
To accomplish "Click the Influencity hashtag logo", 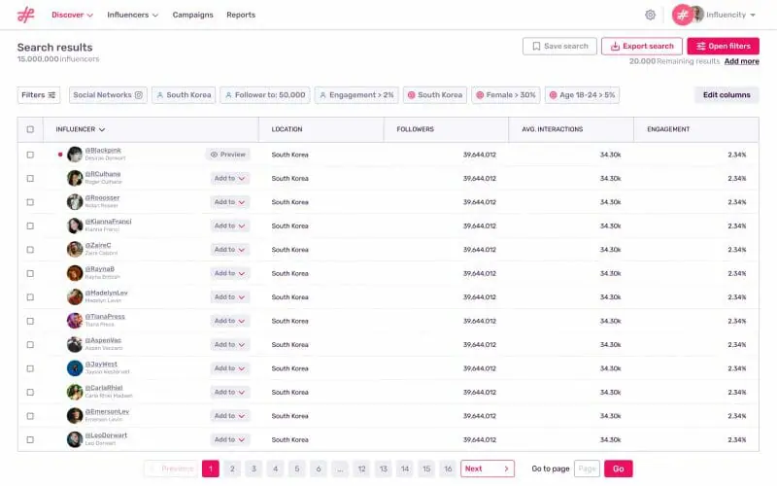I will coord(26,15).
